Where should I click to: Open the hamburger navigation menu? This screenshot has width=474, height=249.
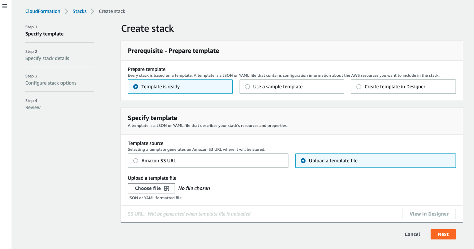coord(5,6)
